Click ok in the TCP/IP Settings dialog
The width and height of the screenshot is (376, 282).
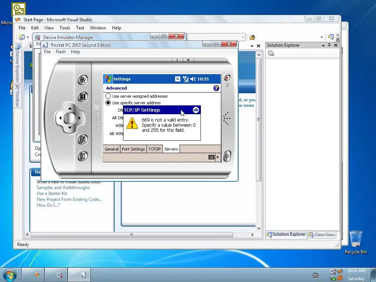[196, 110]
